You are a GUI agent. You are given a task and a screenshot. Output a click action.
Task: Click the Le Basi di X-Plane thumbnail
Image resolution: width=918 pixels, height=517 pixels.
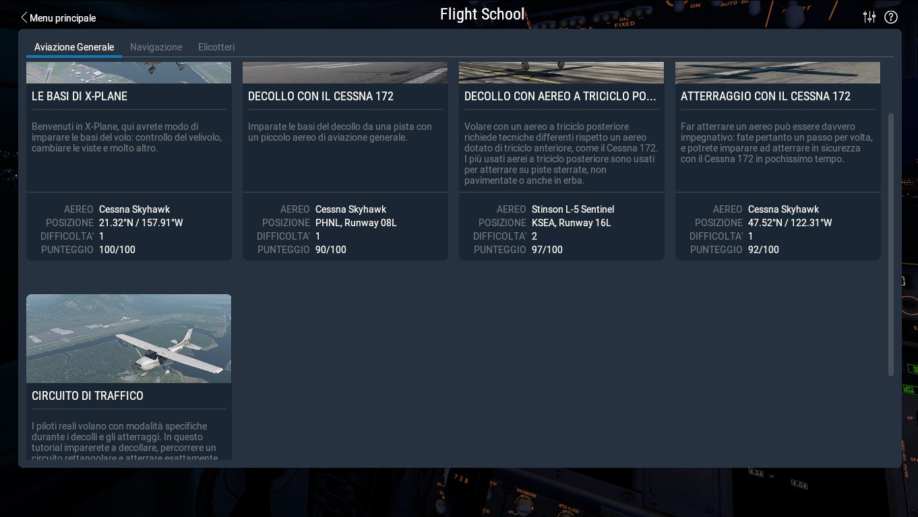[x=129, y=73]
